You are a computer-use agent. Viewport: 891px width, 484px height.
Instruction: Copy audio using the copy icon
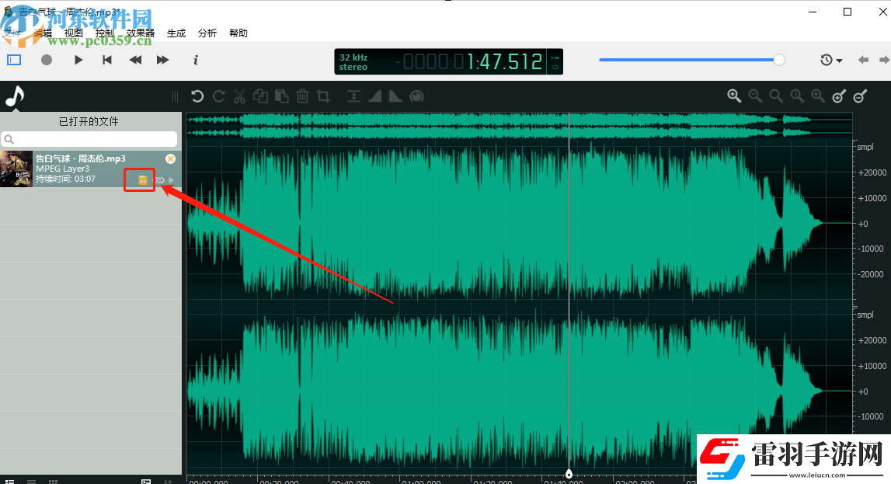(260, 96)
